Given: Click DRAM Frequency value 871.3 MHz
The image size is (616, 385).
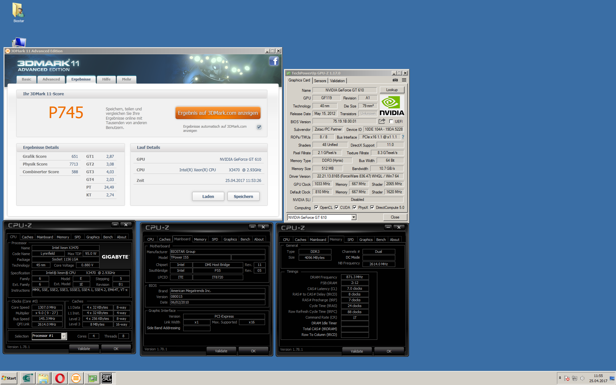Looking at the screenshot, I should point(355,277).
